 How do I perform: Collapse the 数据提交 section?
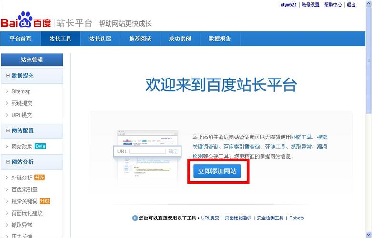coord(8,76)
